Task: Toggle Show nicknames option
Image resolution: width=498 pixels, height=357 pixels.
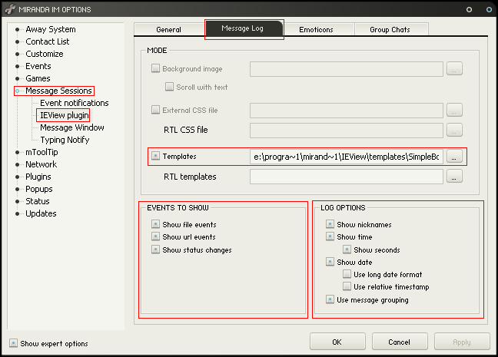Action: point(330,224)
